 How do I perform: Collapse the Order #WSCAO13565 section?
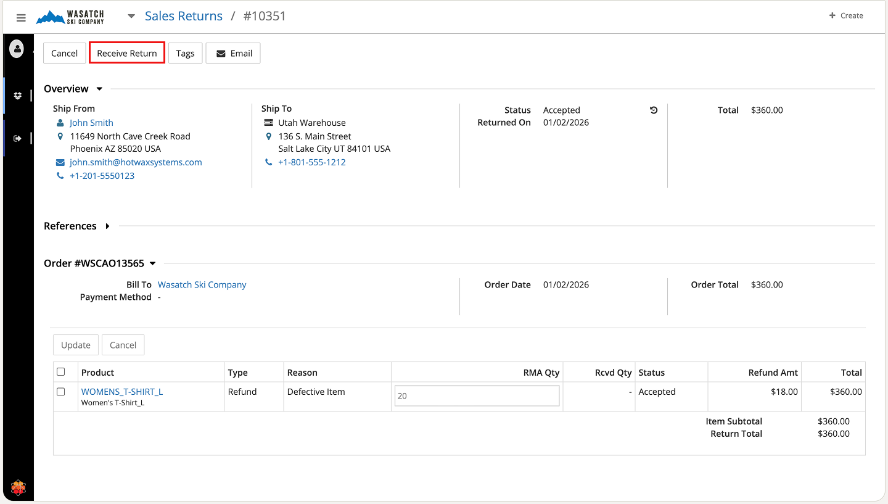tap(153, 264)
